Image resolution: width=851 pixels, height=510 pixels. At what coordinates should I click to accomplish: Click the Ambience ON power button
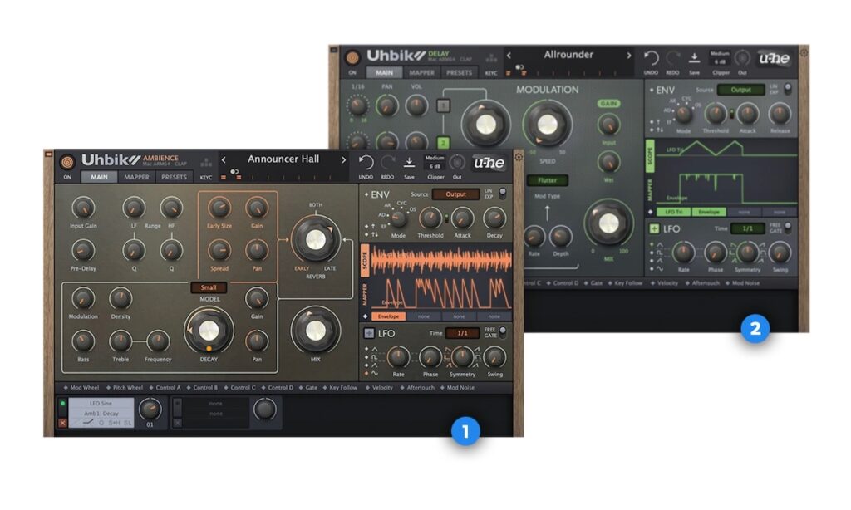coord(67,177)
